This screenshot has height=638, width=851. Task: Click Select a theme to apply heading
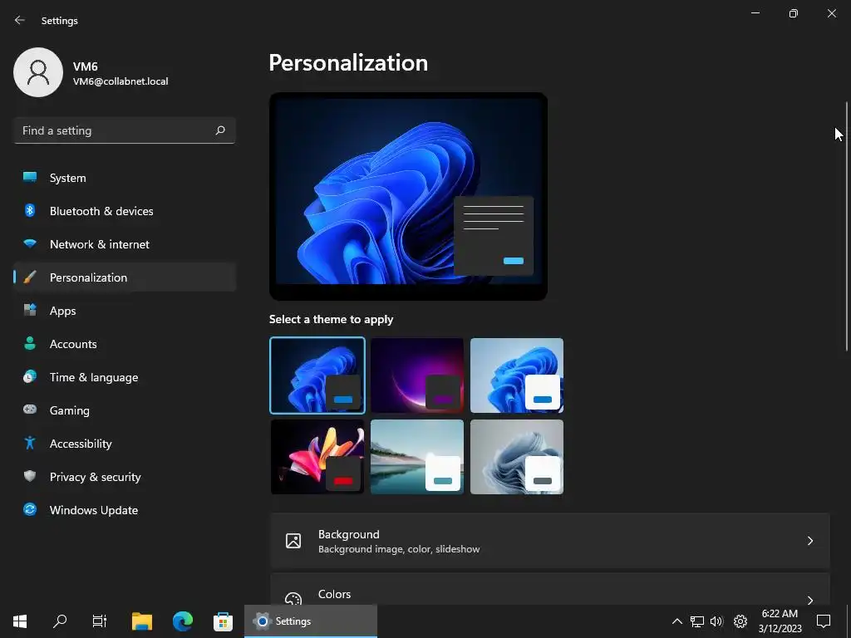[331, 319]
